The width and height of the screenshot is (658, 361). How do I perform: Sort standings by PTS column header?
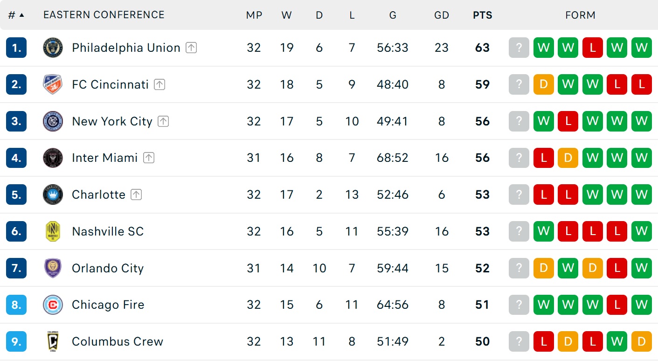[482, 15]
